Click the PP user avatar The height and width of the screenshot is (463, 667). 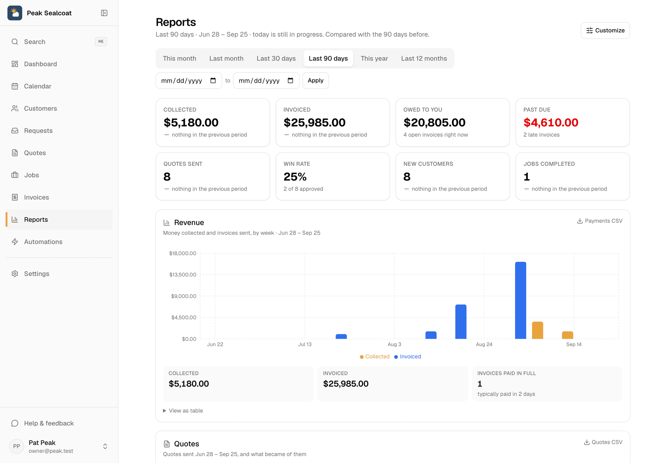[17, 446]
